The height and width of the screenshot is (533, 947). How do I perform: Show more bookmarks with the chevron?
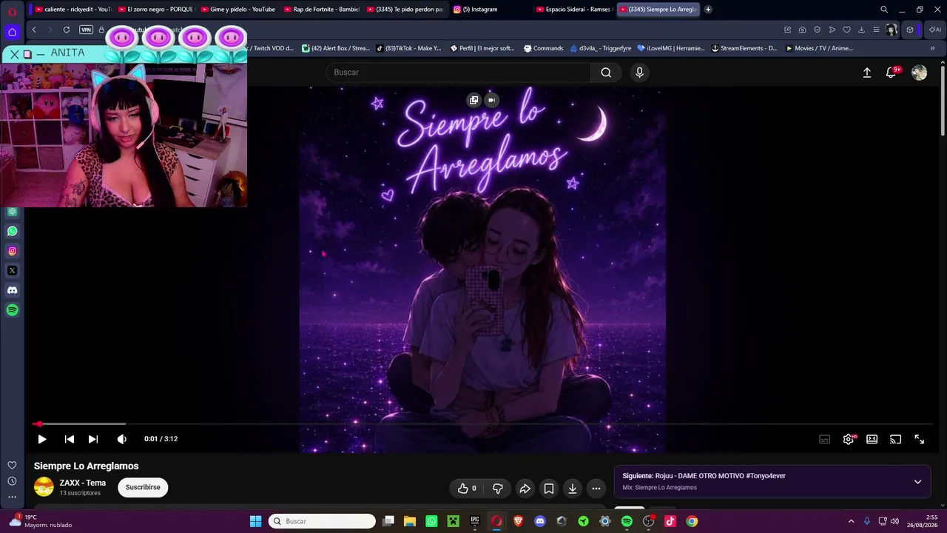[932, 48]
